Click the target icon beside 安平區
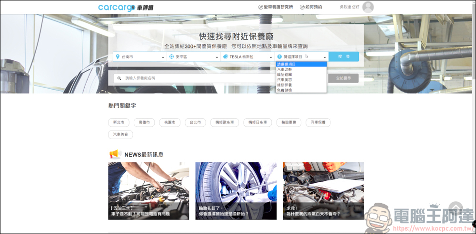 click(171, 56)
